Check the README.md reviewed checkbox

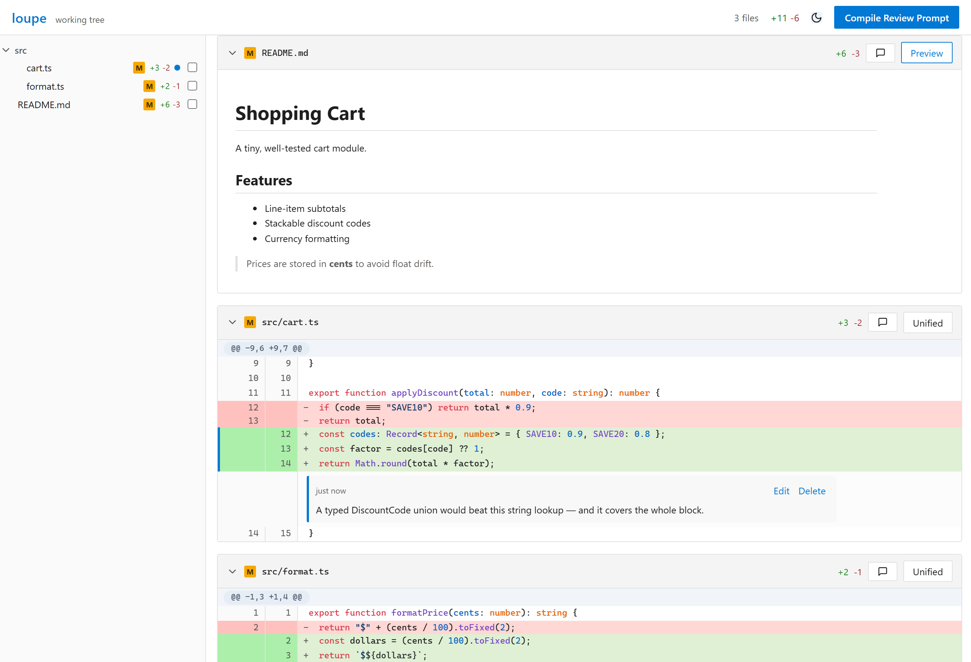pyautogui.click(x=192, y=104)
